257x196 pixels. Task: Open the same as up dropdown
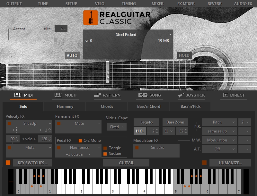[219, 131]
